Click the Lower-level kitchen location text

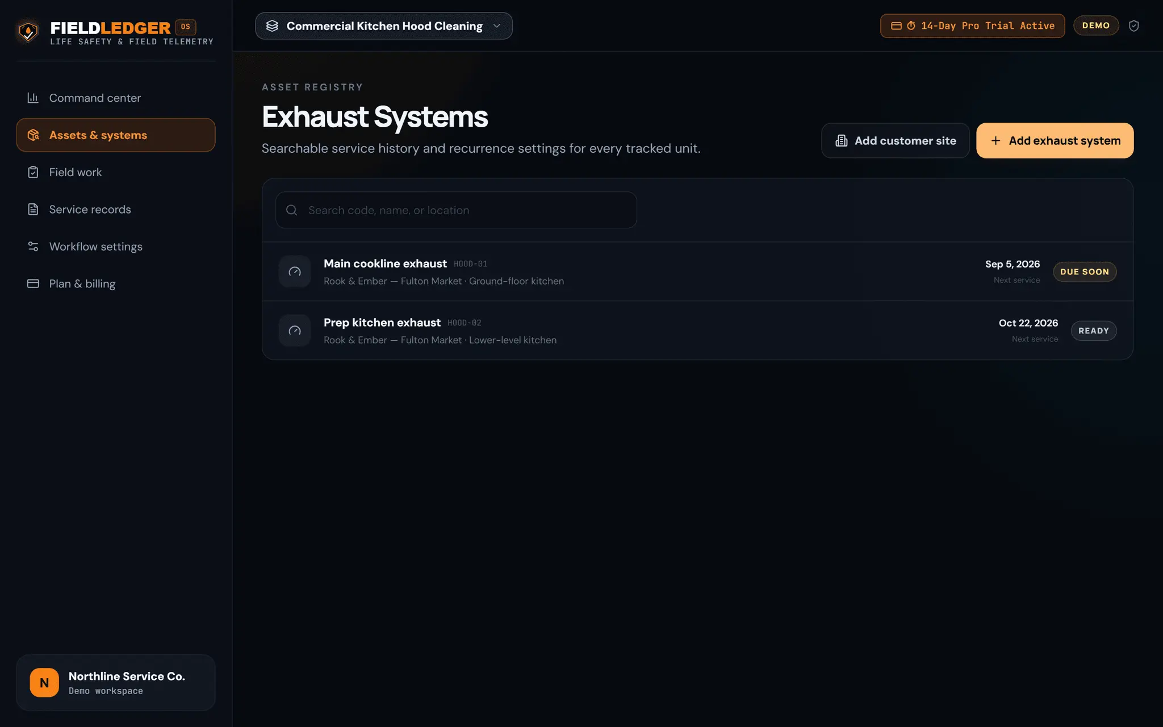click(x=513, y=340)
